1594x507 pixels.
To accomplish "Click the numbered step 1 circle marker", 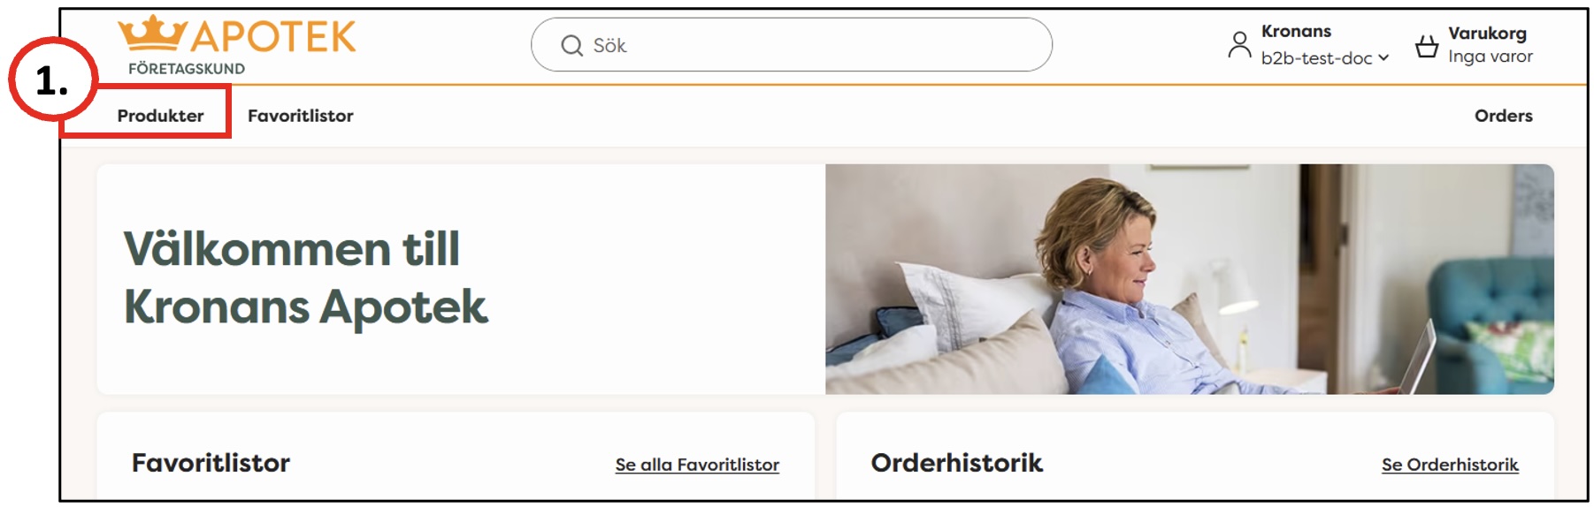I will [52, 80].
